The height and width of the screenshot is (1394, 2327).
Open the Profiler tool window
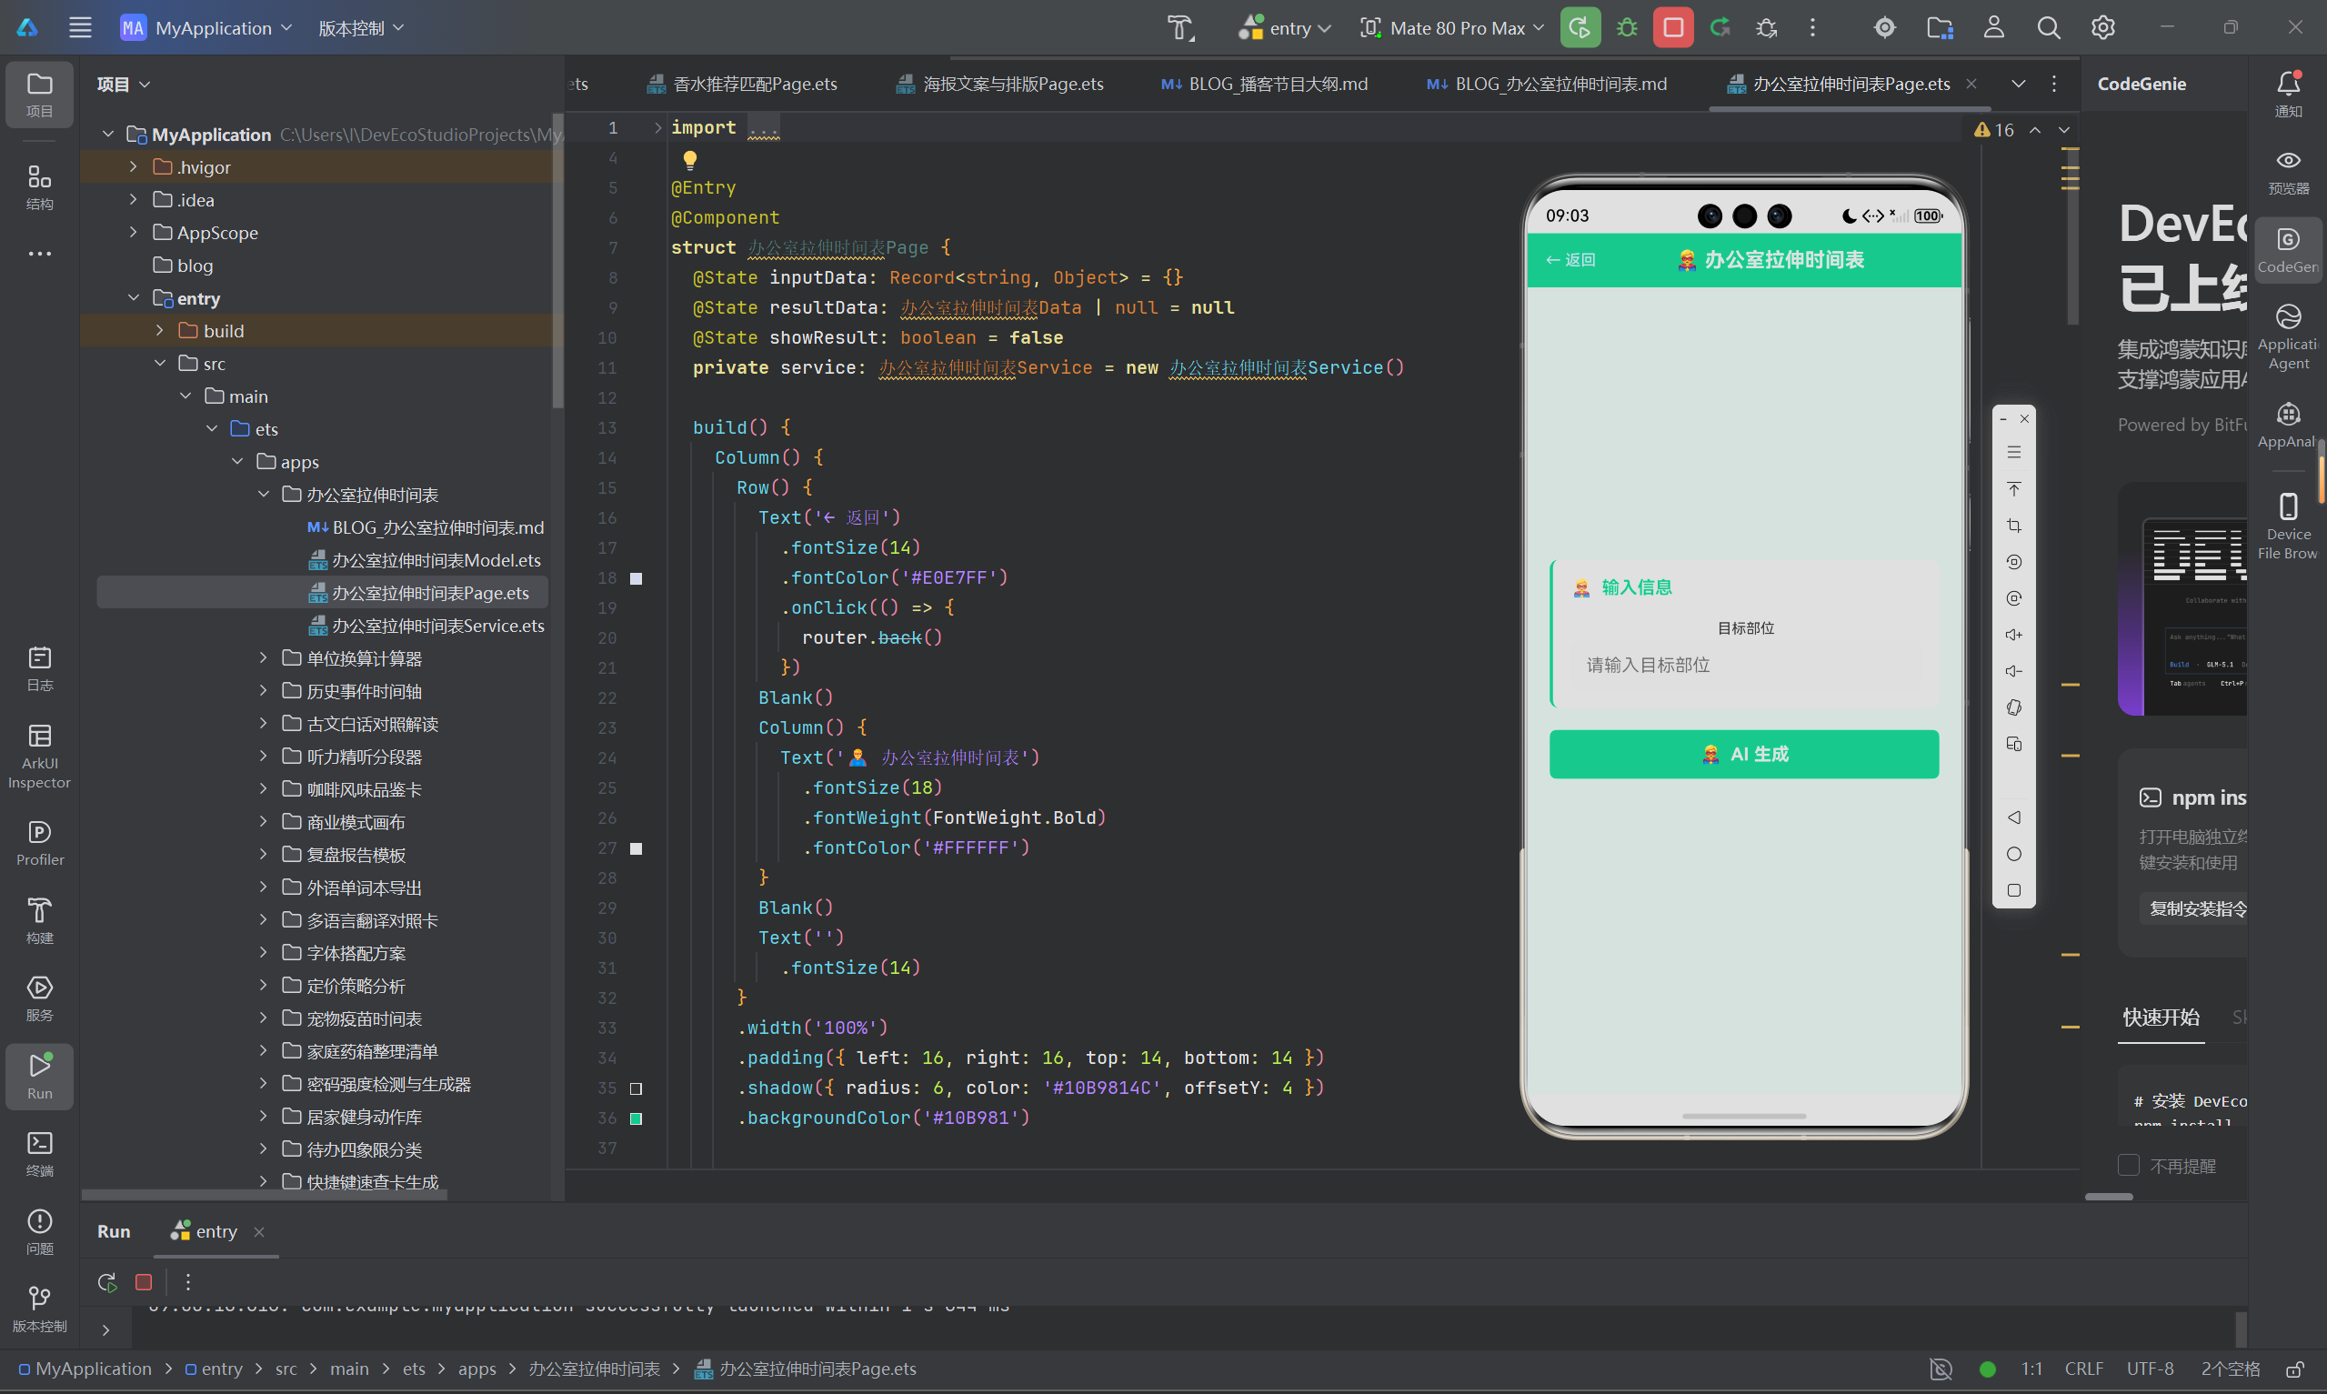pyautogui.click(x=39, y=843)
